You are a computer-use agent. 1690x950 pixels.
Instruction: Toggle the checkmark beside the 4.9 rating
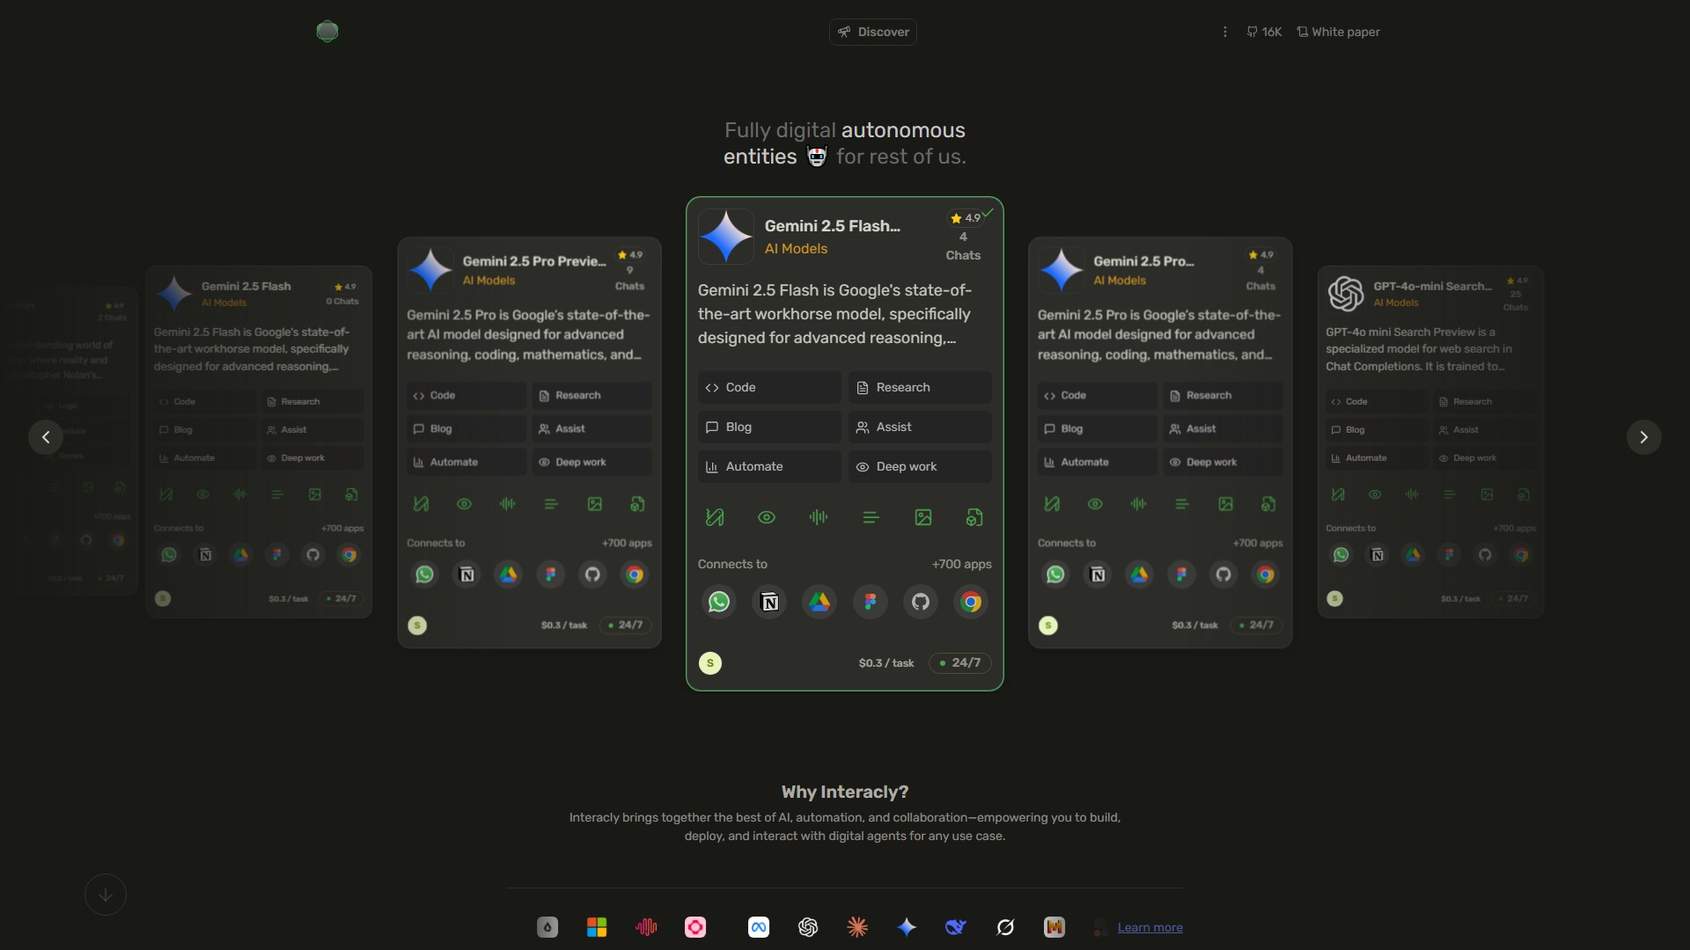pyautogui.click(x=988, y=212)
